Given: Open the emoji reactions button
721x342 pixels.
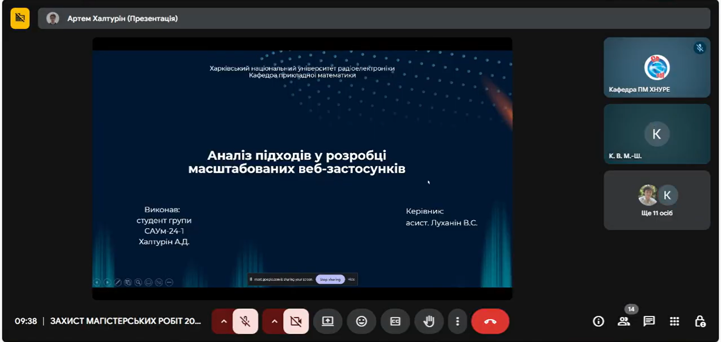Looking at the screenshot, I should point(361,321).
